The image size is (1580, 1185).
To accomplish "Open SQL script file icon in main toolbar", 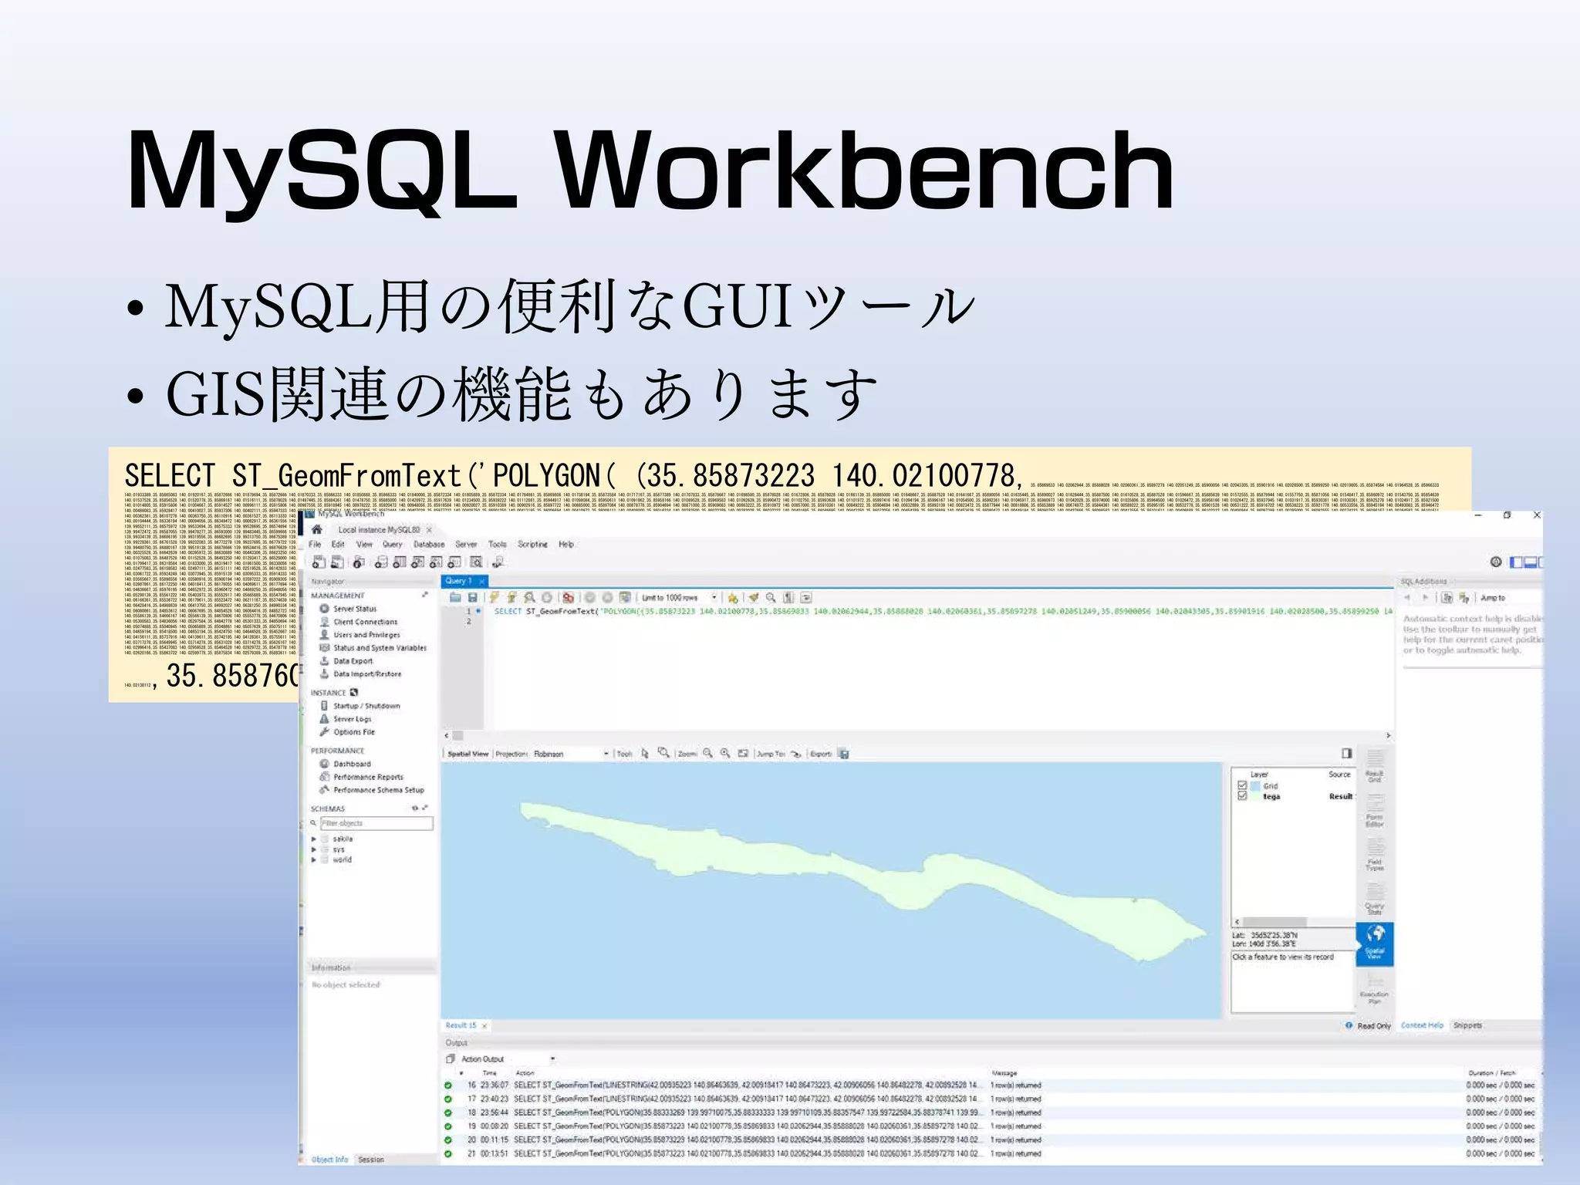I will [x=338, y=562].
